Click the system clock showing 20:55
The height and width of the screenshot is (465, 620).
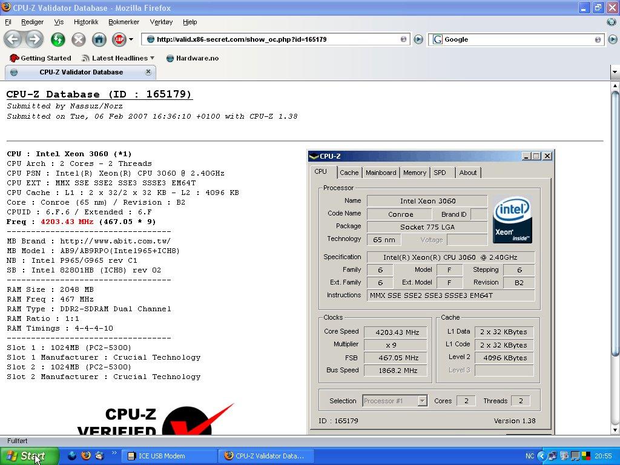(603, 456)
